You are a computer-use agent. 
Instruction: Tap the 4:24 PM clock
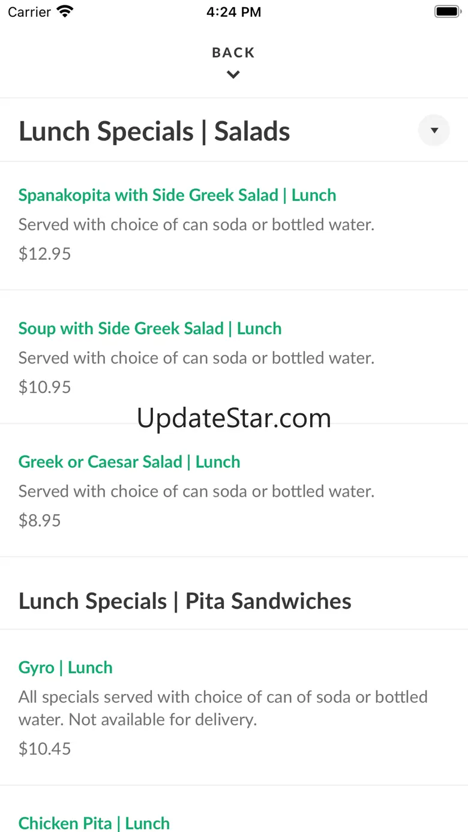point(233,12)
